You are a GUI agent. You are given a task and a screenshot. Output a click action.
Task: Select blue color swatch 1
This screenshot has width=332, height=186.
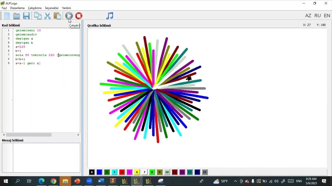point(99,172)
